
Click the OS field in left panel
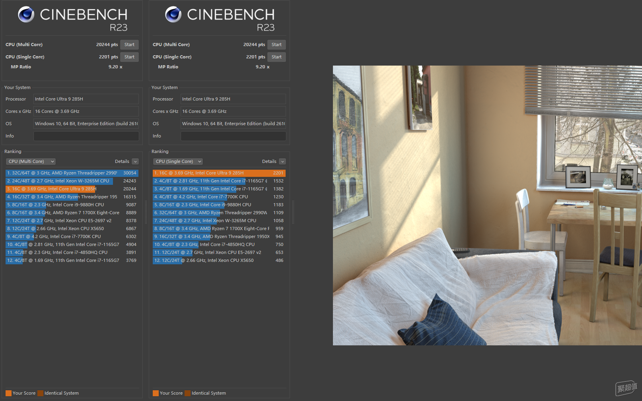86,124
